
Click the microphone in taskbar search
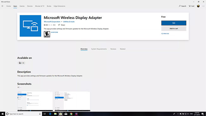[x=40, y=114]
